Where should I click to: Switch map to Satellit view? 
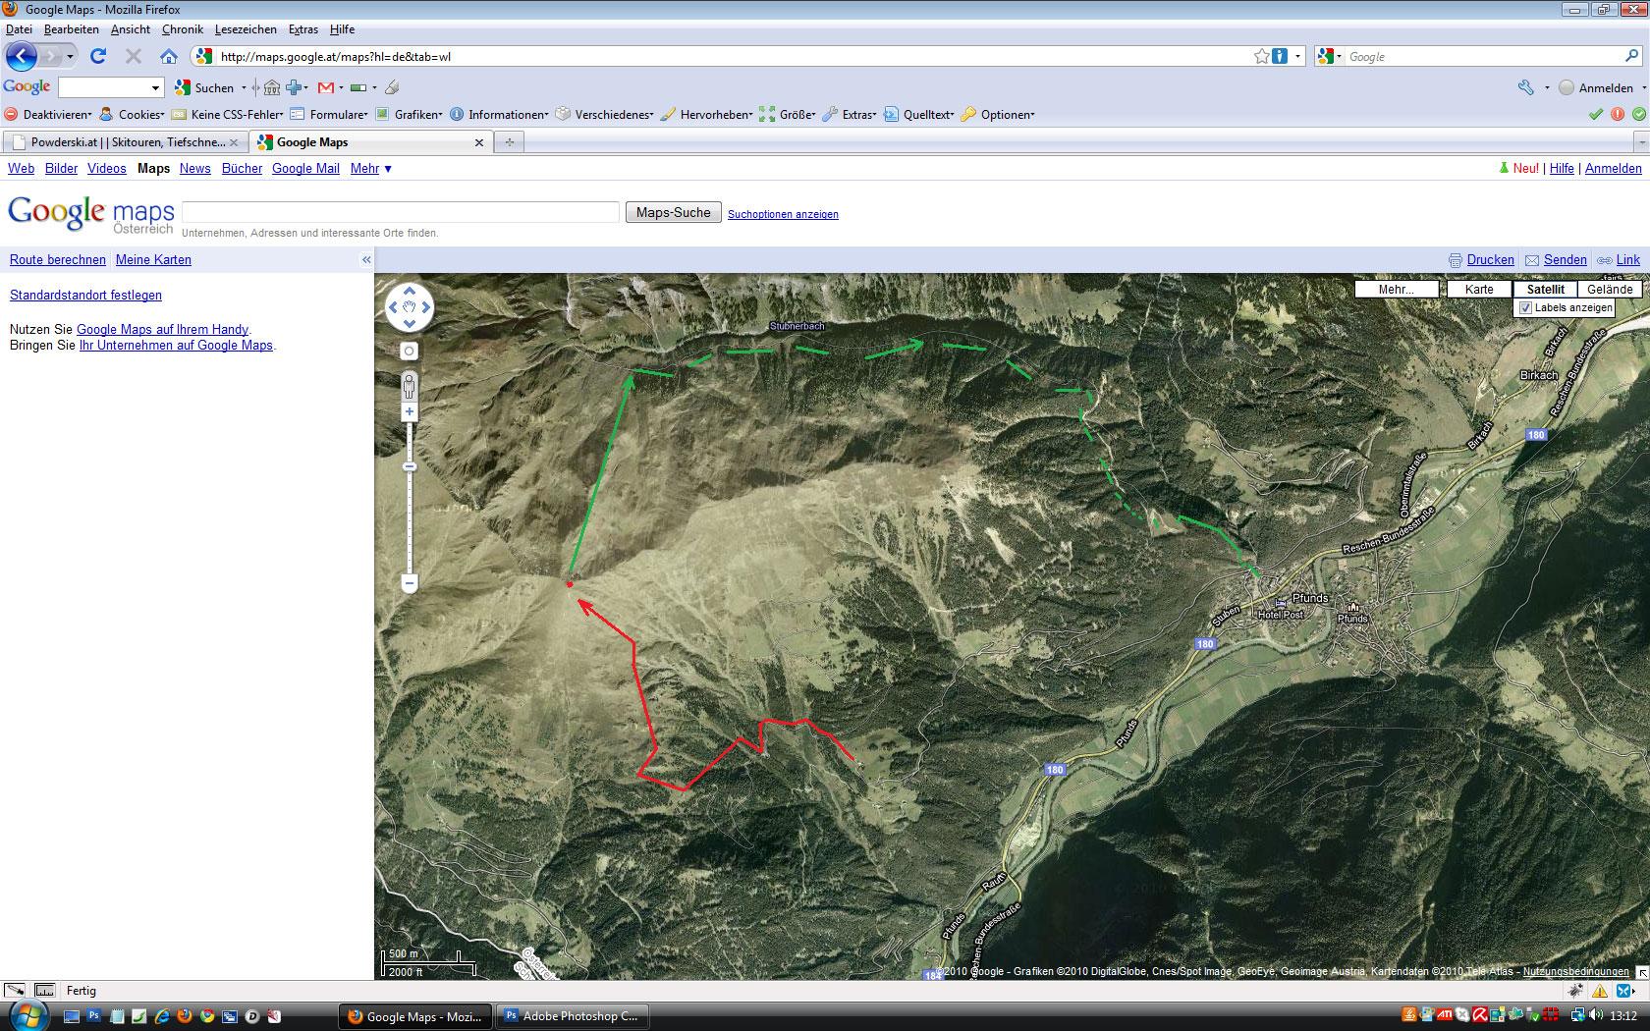(1545, 290)
